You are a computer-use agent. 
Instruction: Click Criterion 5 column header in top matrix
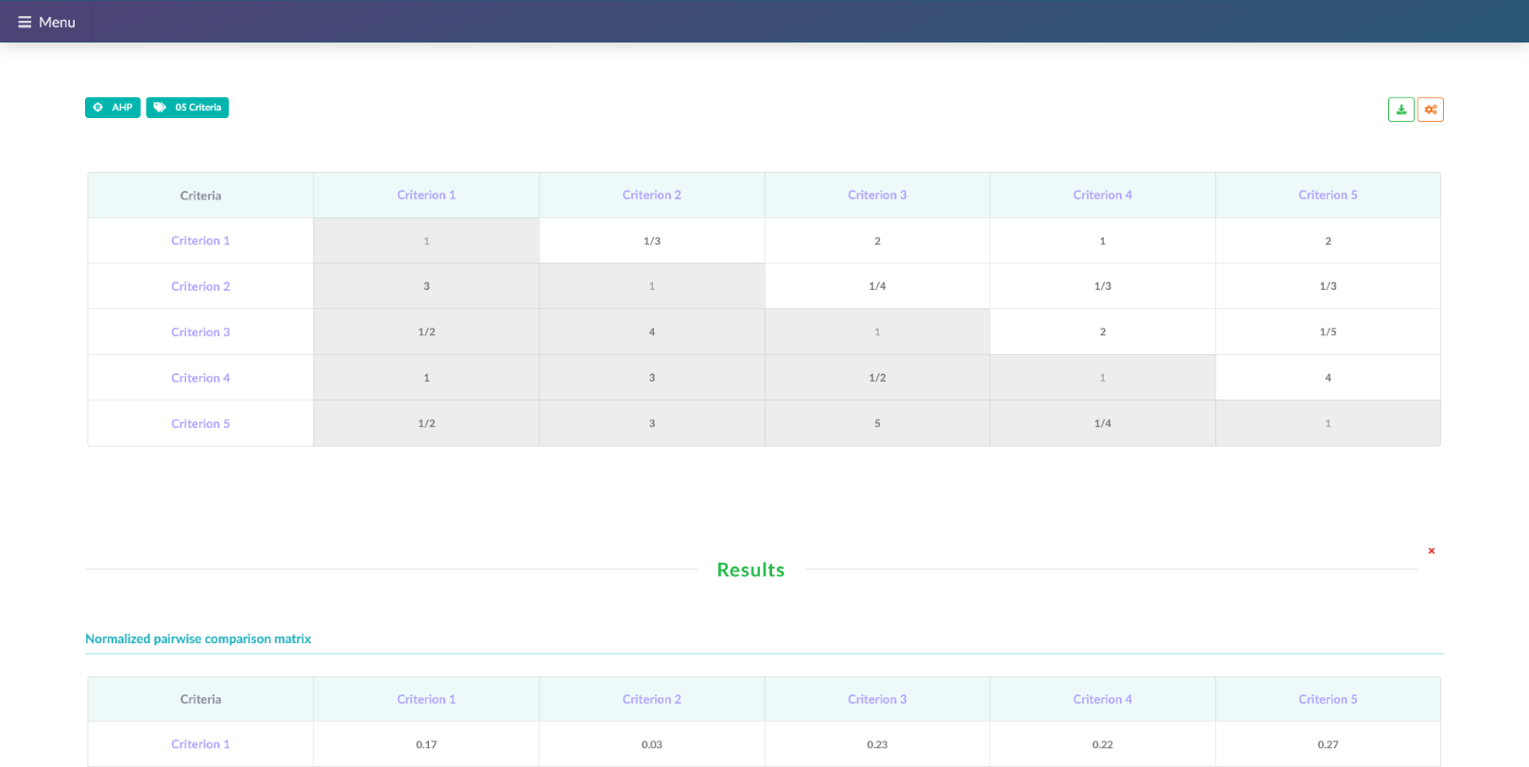click(1328, 196)
